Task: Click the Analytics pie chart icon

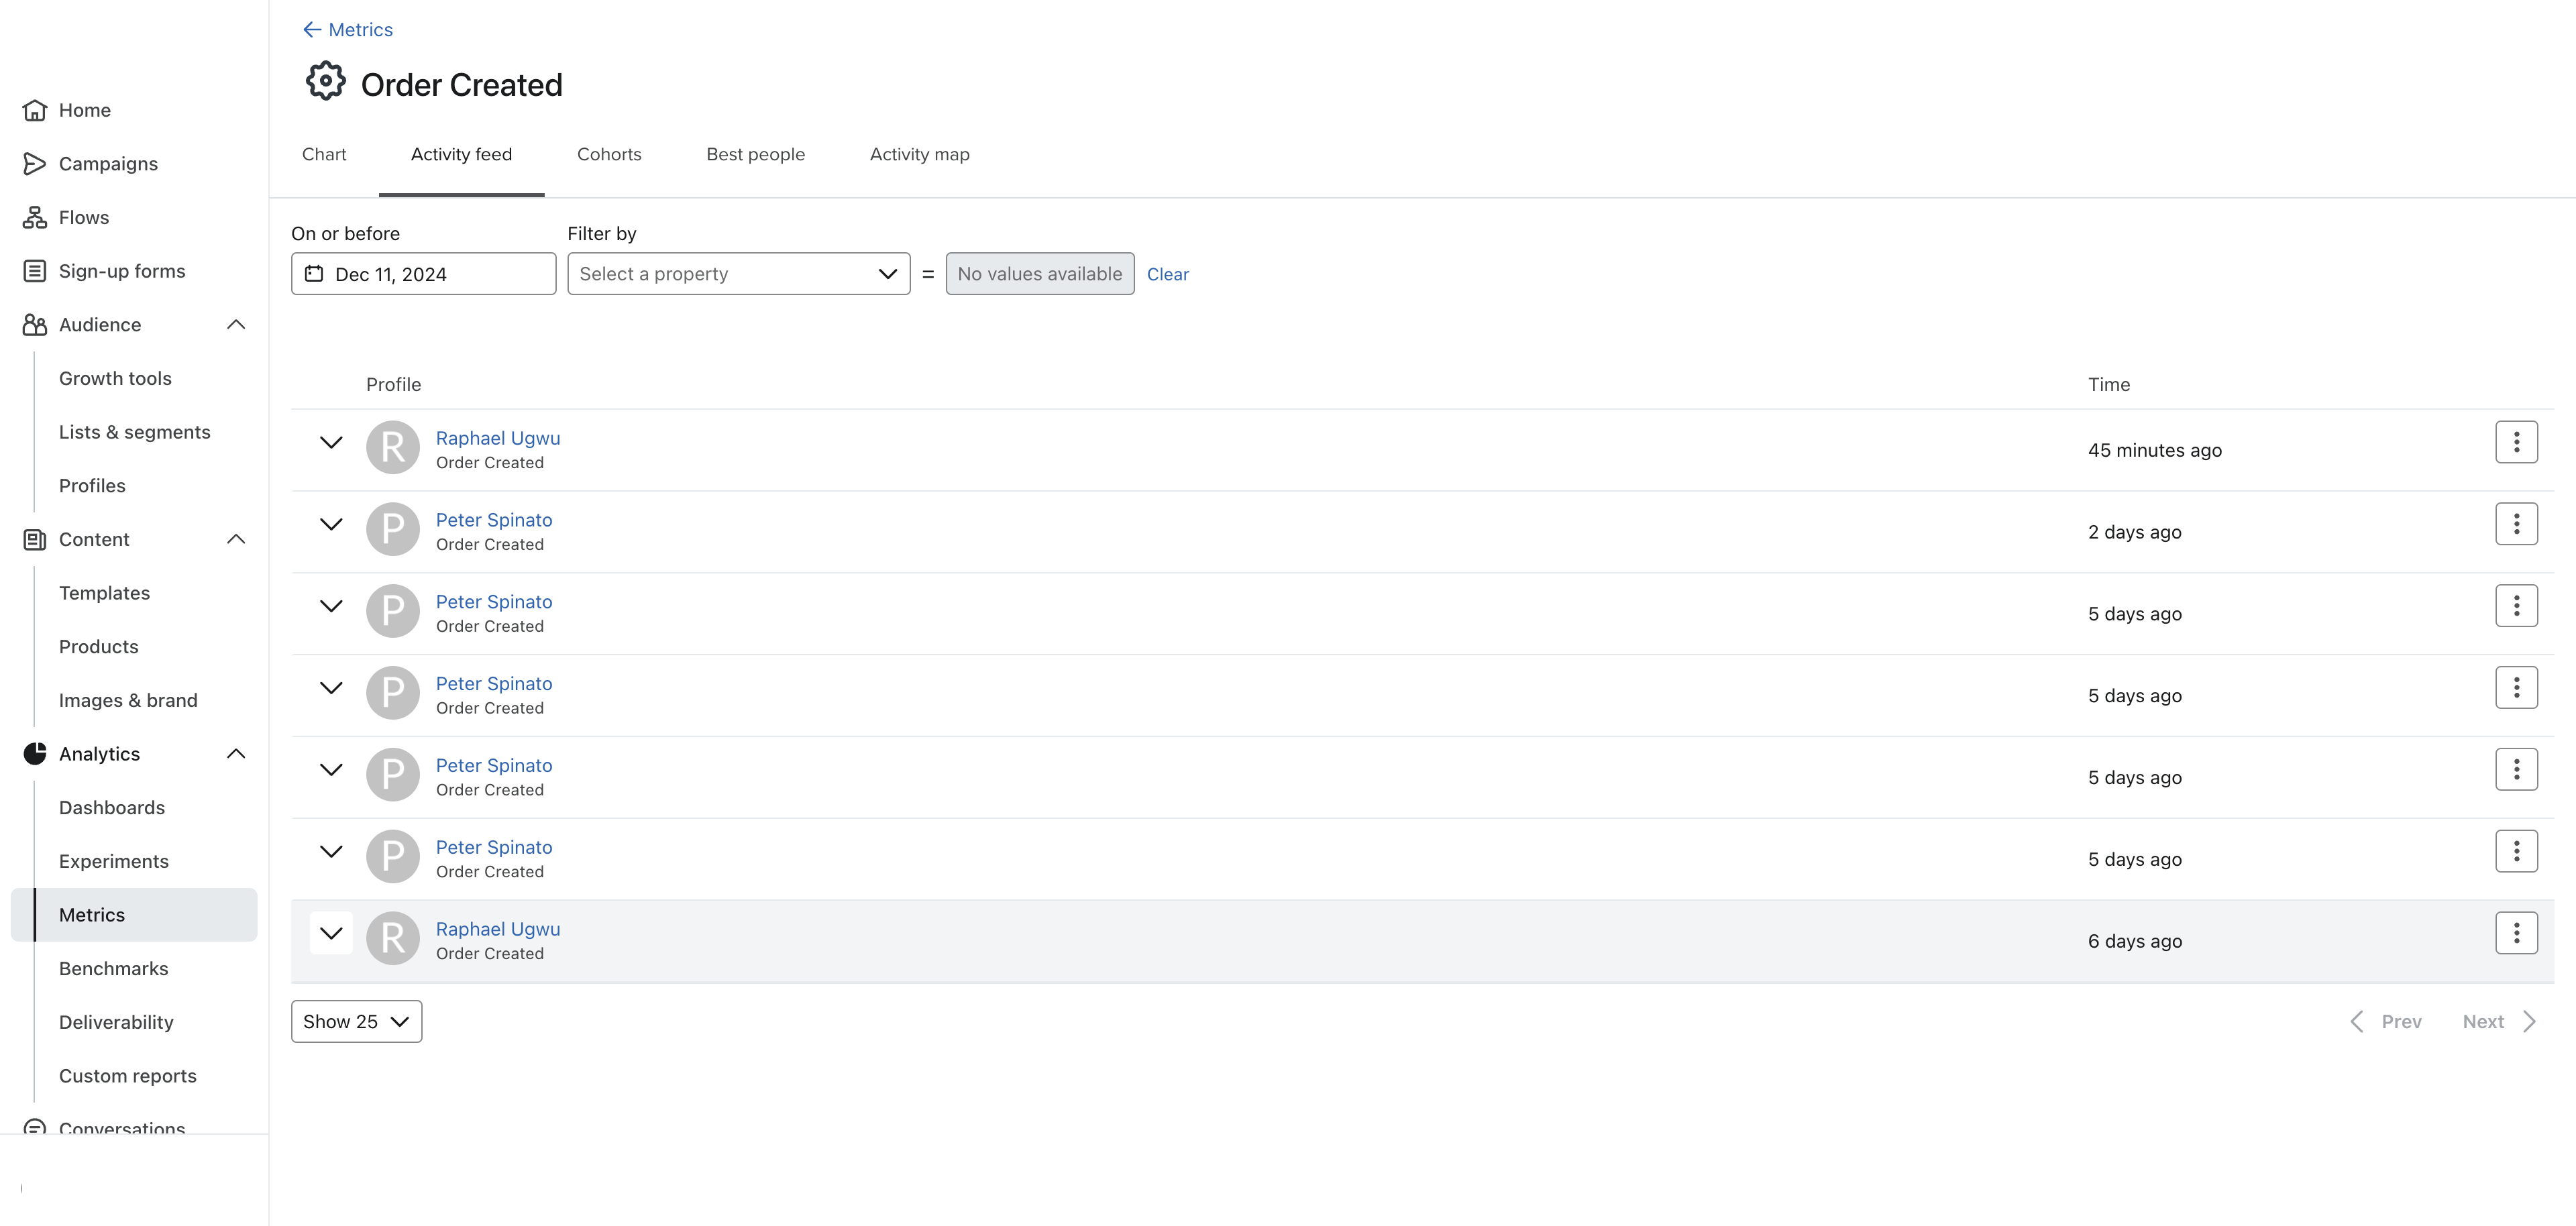Action: point(35,753)
